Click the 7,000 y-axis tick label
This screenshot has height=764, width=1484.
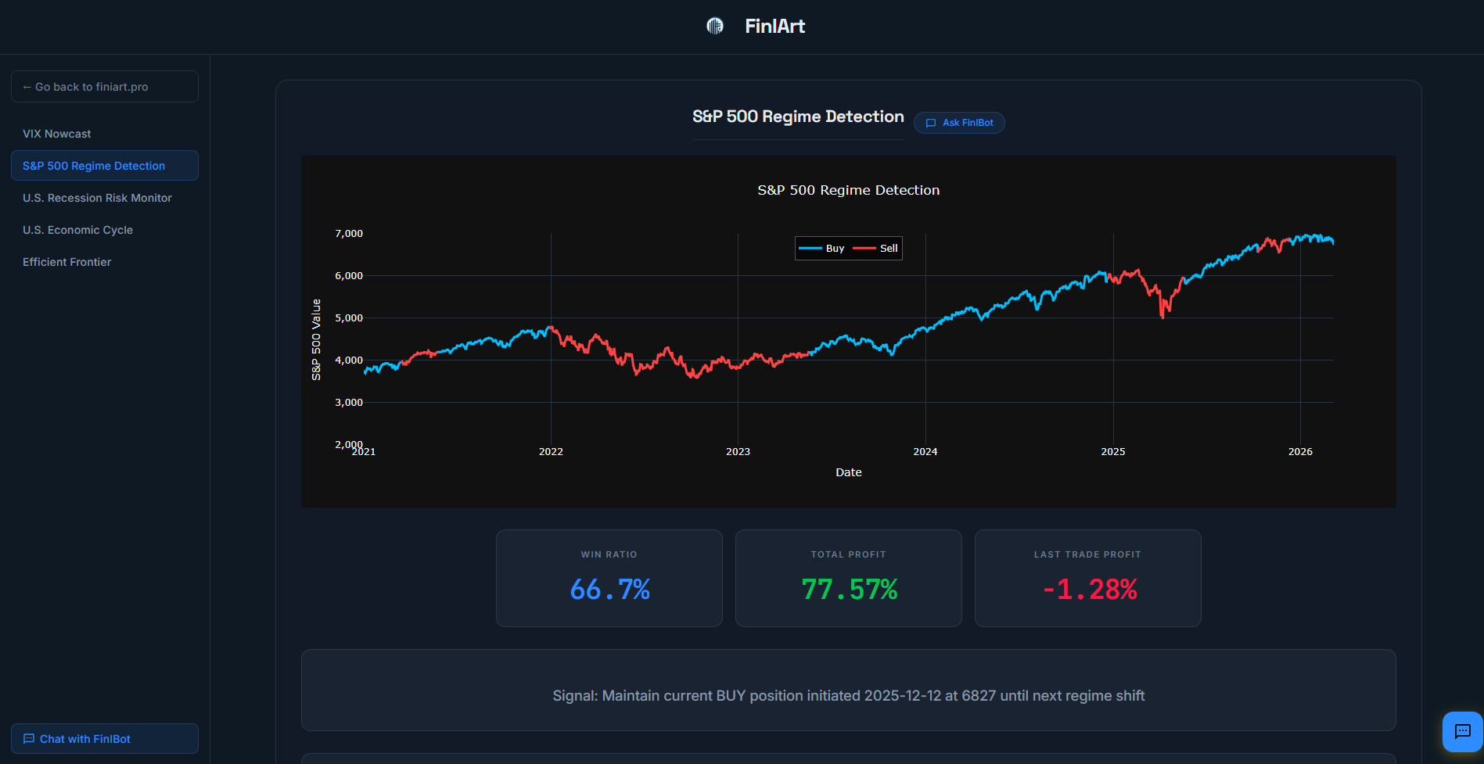349,234
